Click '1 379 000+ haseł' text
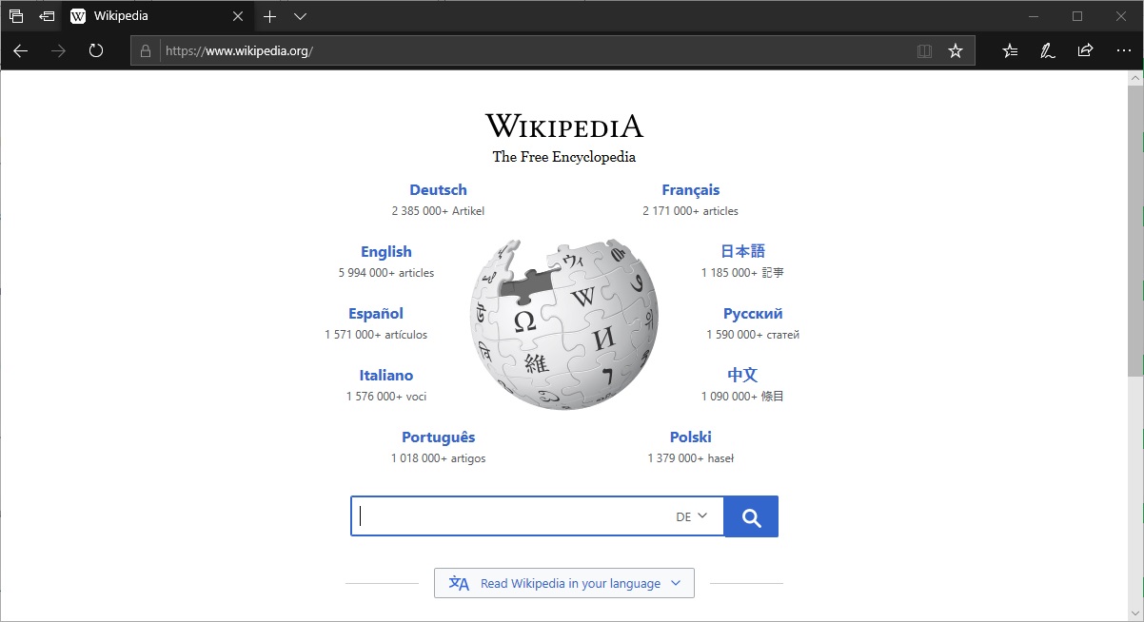 coord(691,458)
